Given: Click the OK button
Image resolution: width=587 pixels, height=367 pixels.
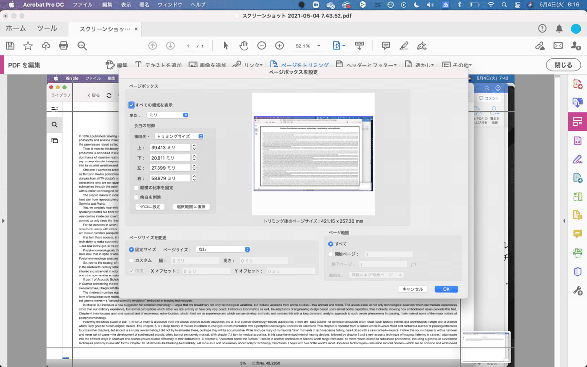Looking at the screenshot, I should (446, 289).
